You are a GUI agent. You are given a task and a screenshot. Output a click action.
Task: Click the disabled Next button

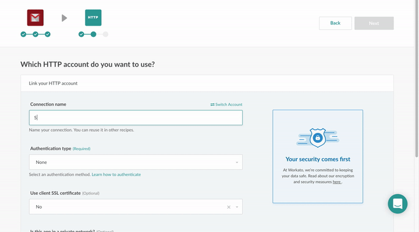tap(374, 23)
